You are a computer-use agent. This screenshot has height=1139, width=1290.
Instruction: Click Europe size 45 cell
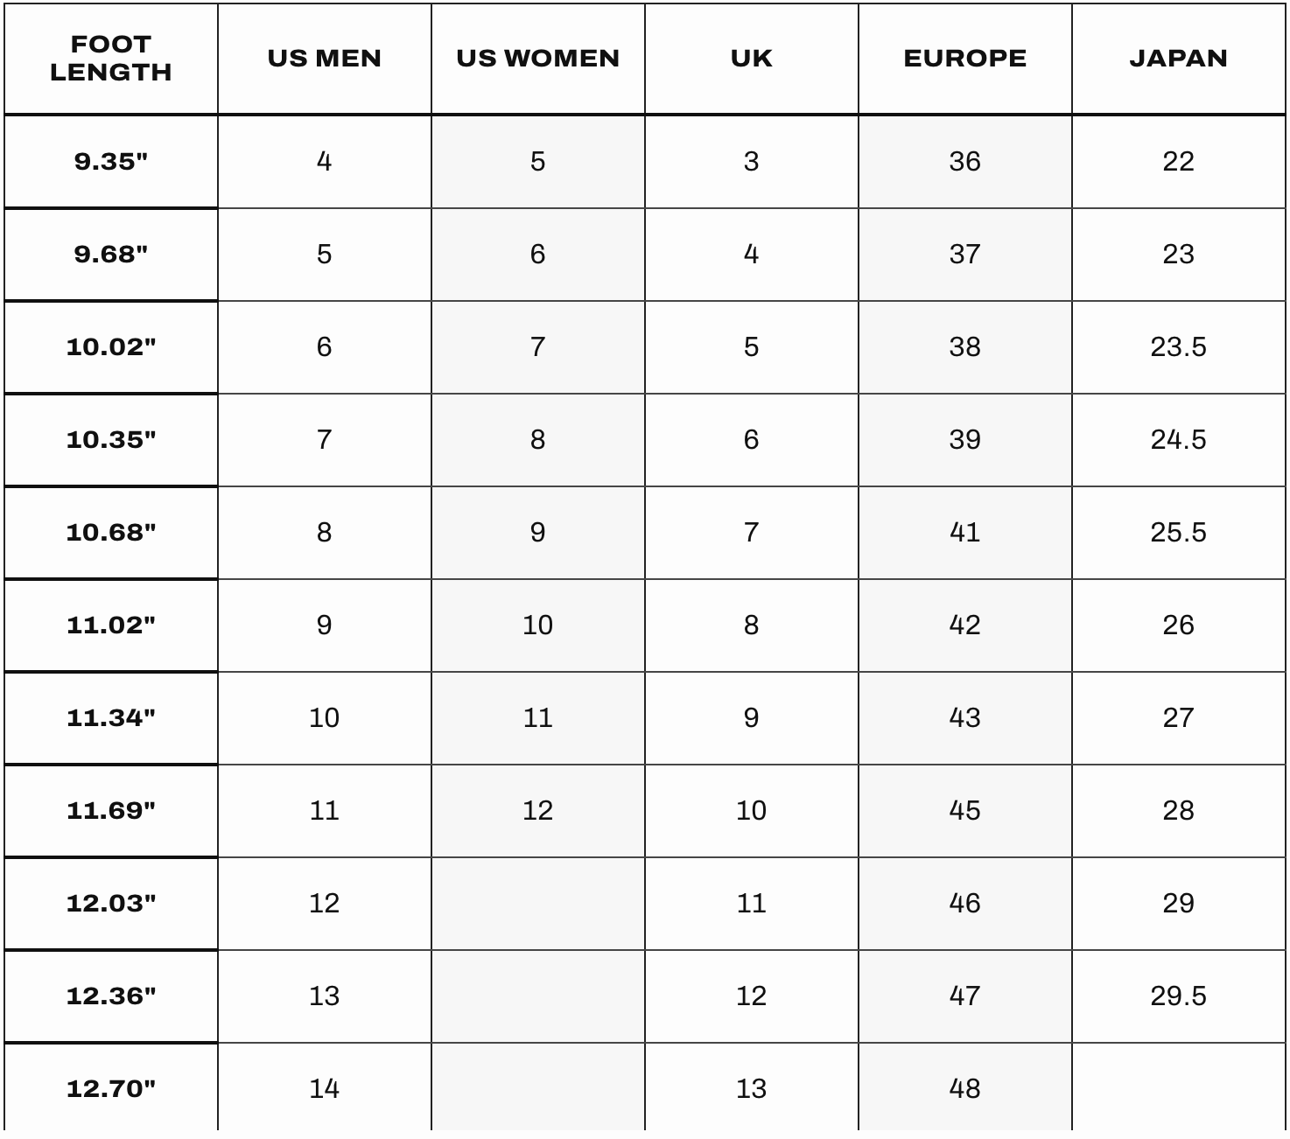pos(965,811)
